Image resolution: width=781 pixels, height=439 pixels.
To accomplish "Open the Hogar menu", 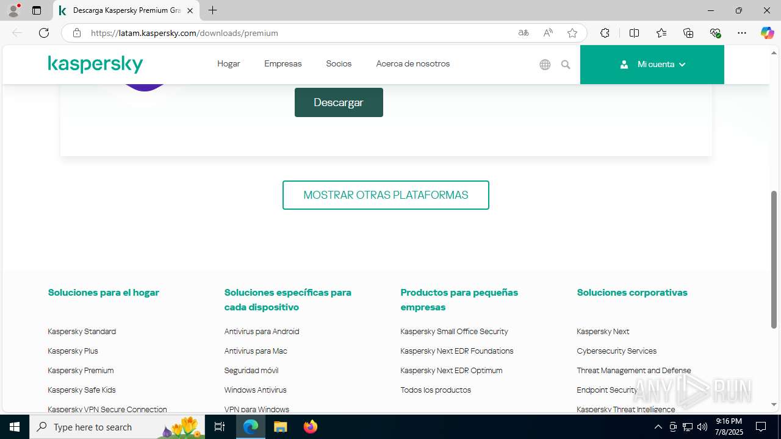I will [x=229, y=63].
